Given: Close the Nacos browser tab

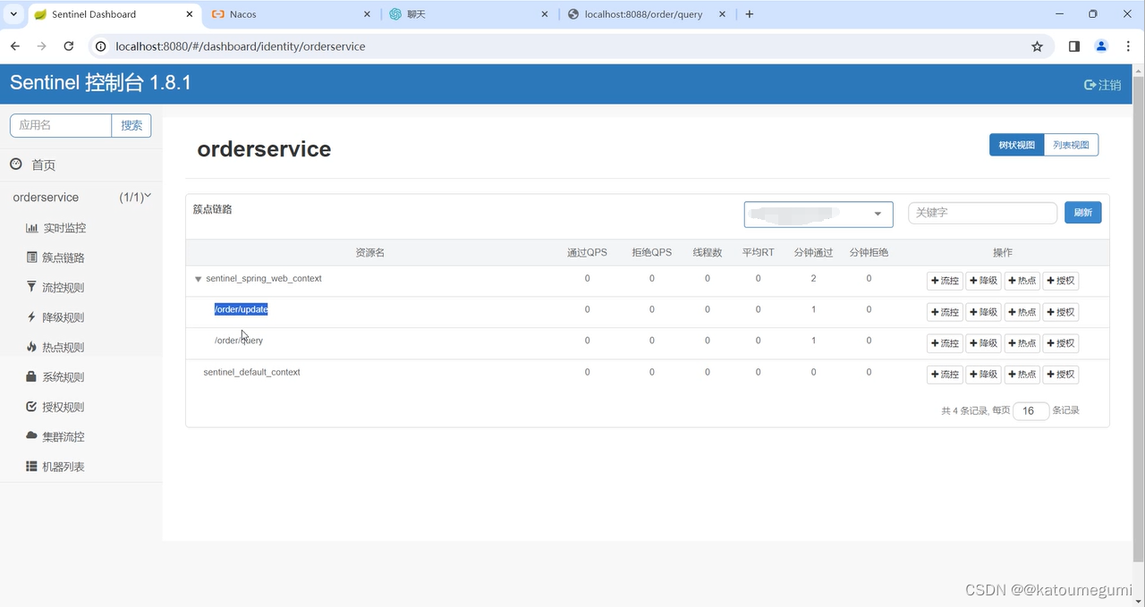Looking at the screenshot, I should (369, 14).
